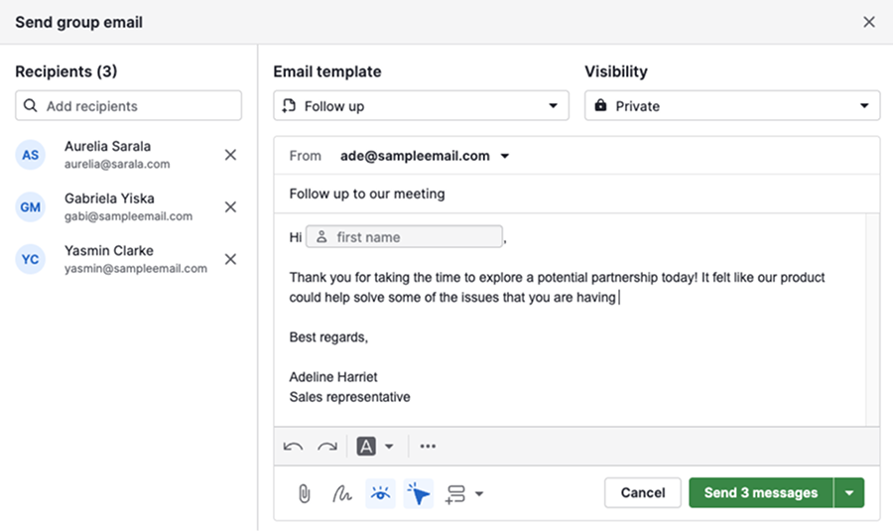Open the Email template Follow up dropdown
Screen dimensions: 893x531
(x=421, y=106)
